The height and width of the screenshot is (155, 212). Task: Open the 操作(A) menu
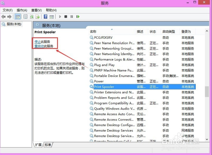[22, 10]
